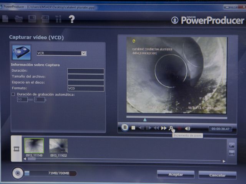Screen dimensions: 246x184
Task: Pause the video preview playback
Action: click(125, 127)
